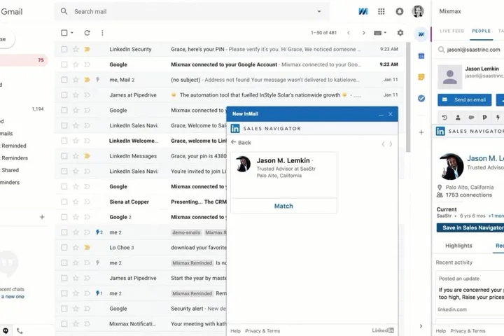
Task: Click the inbox vertical scrollbar
Action: (x=408, y=97)
